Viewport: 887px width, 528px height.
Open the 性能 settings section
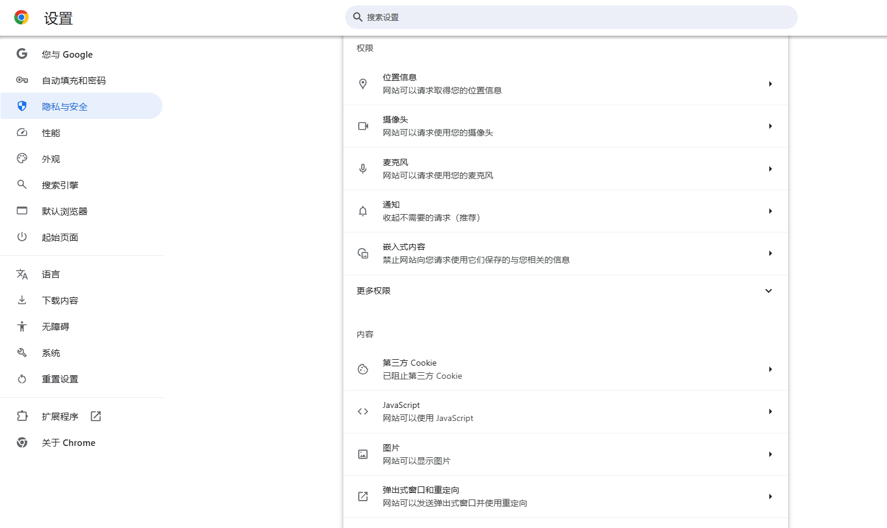81,133
